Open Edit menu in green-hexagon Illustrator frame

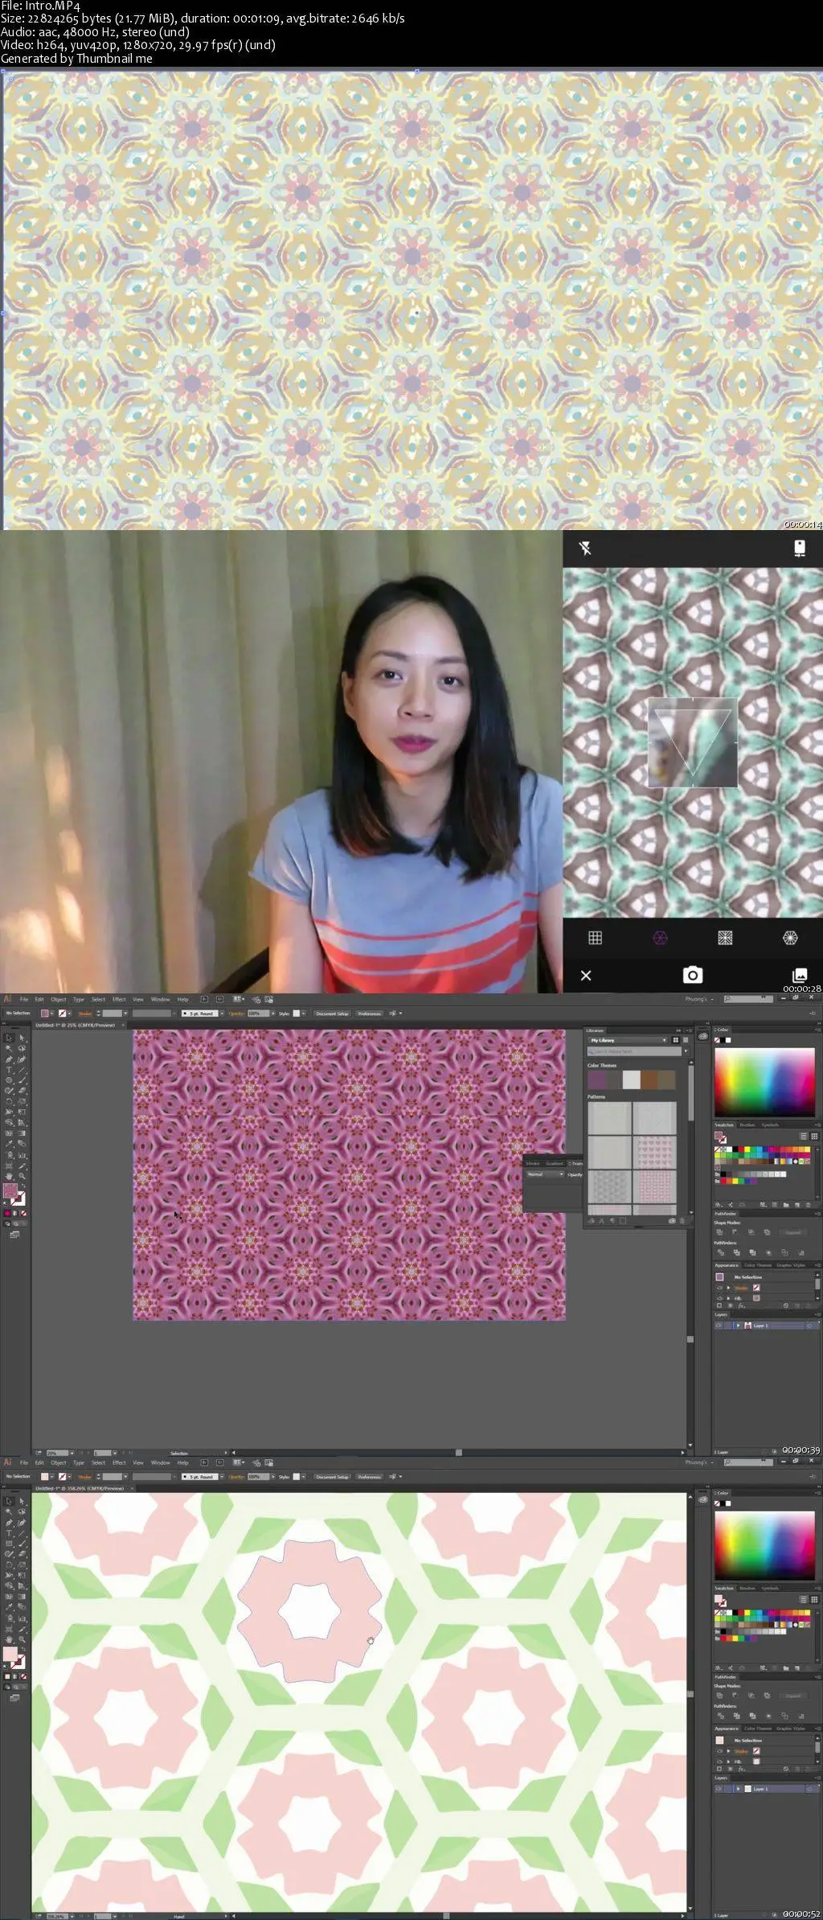pos(39,1462)
